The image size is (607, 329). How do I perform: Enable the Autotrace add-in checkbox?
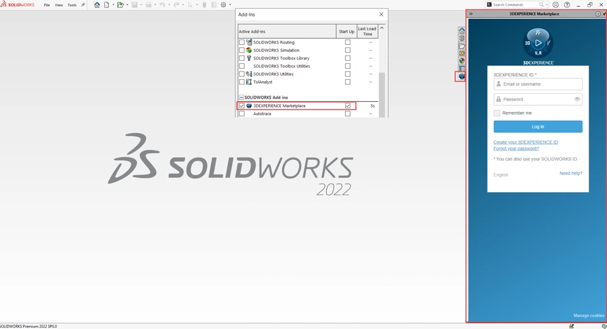coord(242,113)
